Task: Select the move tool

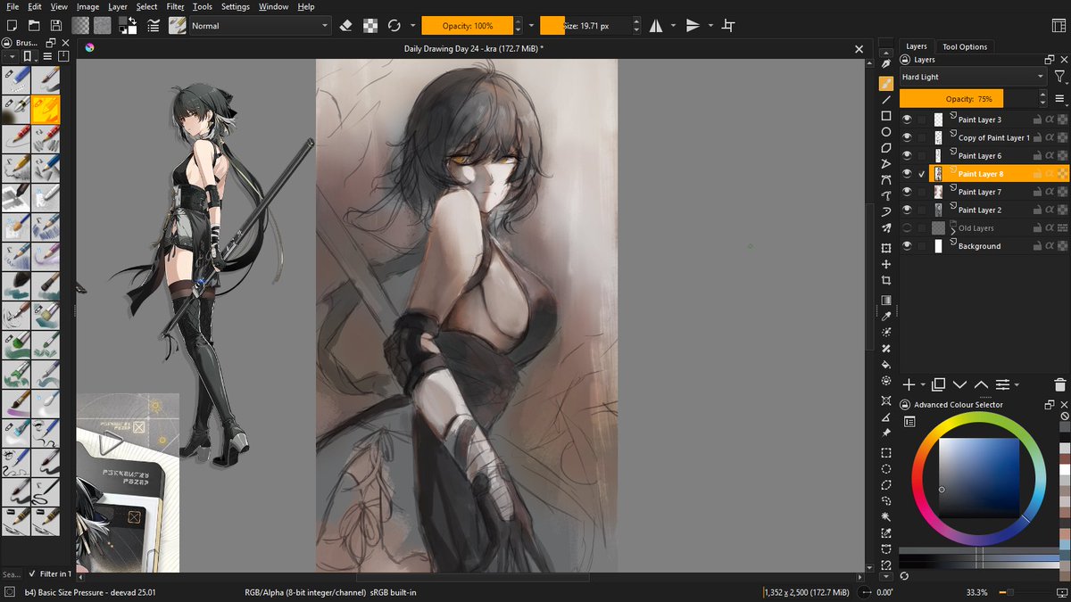Action: coord(886,264)
